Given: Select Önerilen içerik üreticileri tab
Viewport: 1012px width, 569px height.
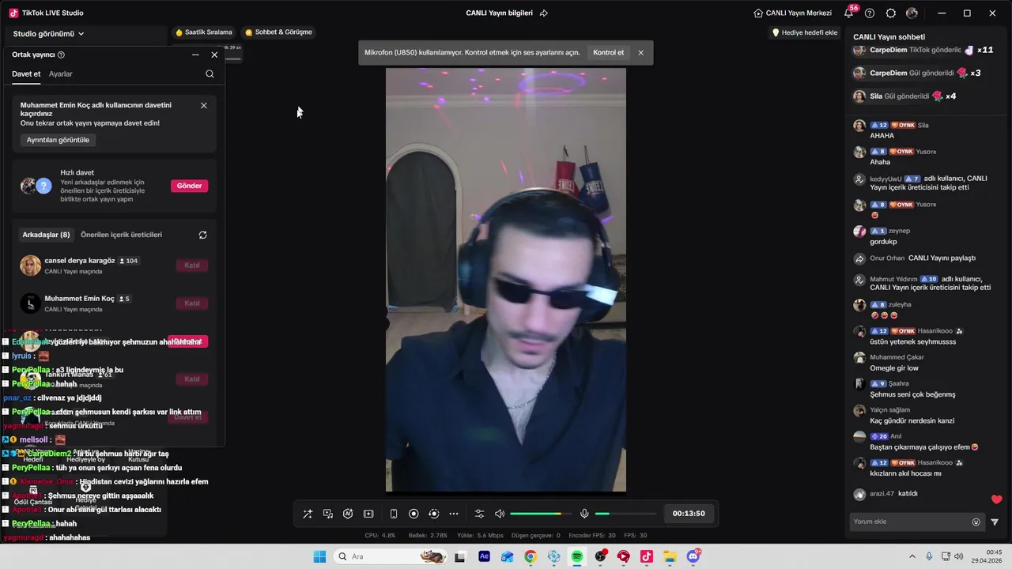Looking at the screenshot, I should click(121, 235).
